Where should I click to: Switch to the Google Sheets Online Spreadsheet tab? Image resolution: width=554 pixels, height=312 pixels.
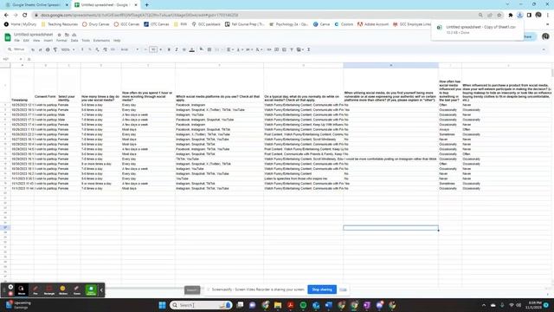coord(35,5)
